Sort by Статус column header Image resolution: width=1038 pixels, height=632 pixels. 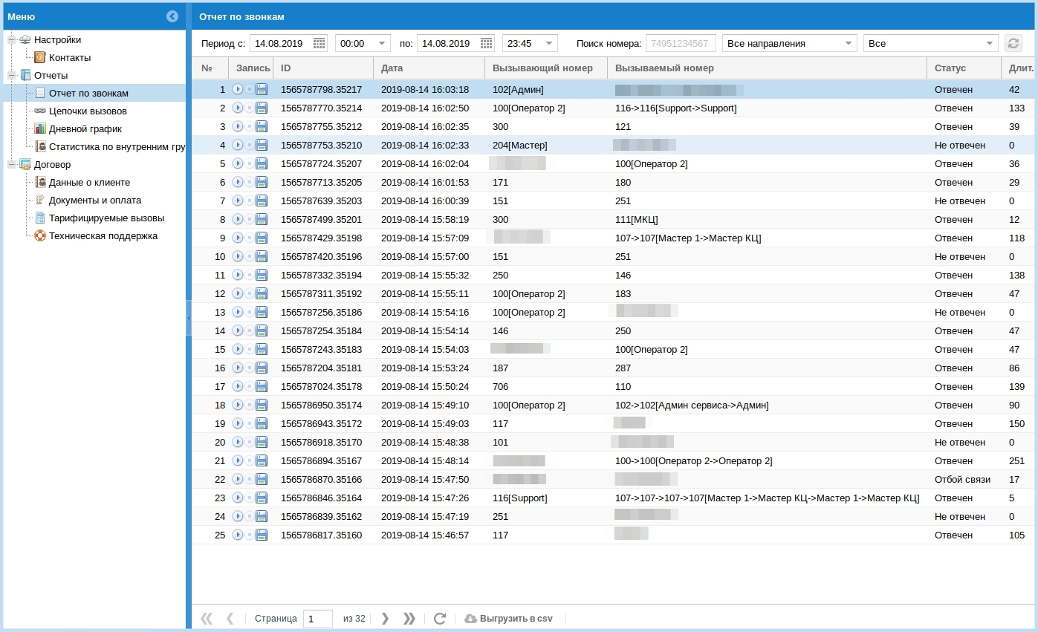pyautogui.click(x=964, y=68)
